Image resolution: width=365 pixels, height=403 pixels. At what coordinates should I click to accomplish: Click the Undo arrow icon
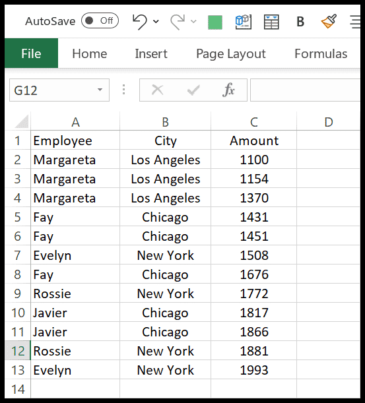pos(140,22)
